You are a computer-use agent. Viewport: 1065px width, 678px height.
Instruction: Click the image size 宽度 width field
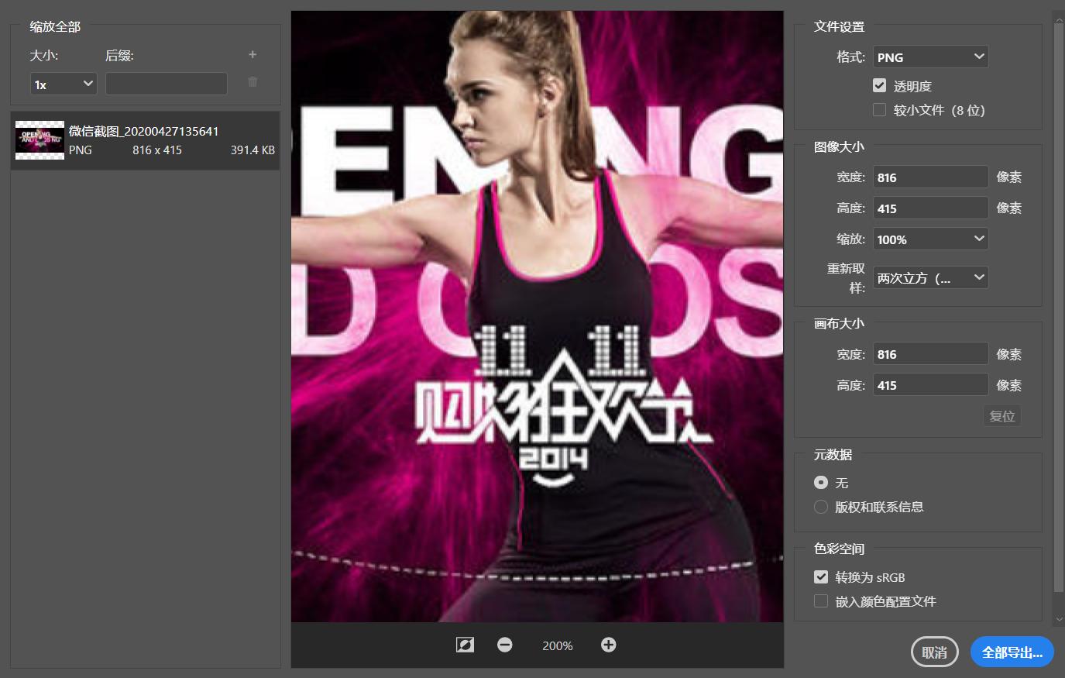click(x=930, y=177)
